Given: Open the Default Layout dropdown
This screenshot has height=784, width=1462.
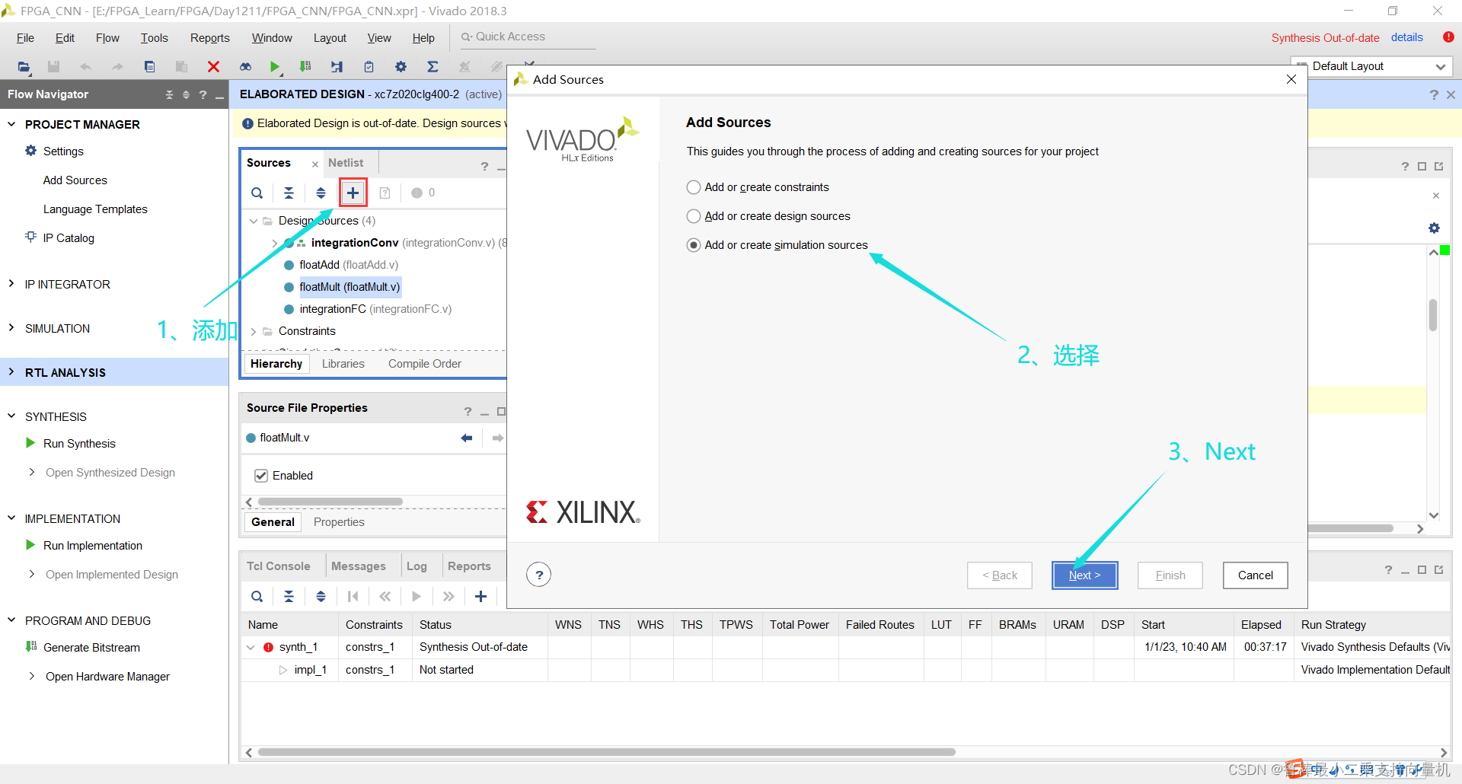Looking at the screenshot, I should [x=1371, y=66].
